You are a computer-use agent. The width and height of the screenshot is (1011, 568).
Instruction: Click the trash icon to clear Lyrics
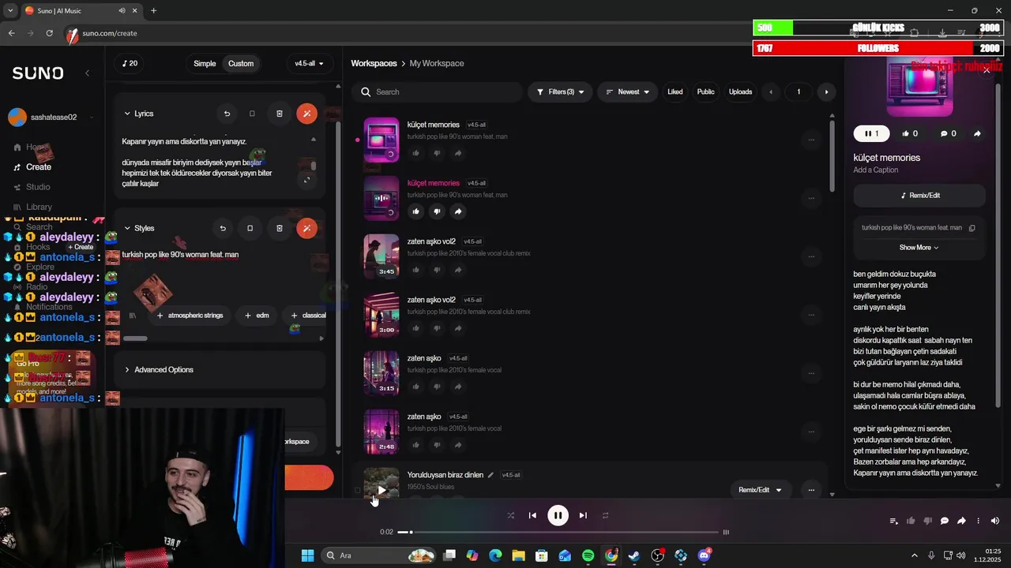coord(279,114)
